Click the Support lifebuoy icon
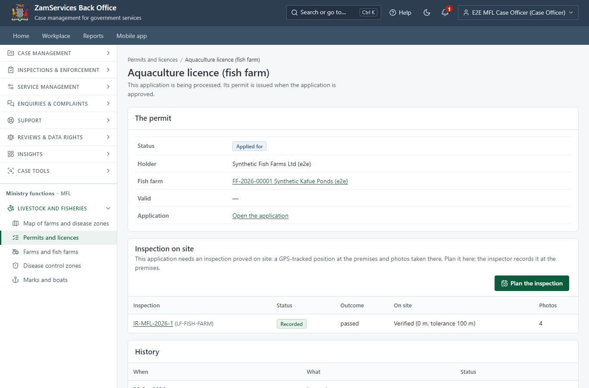 click(11, 120)
